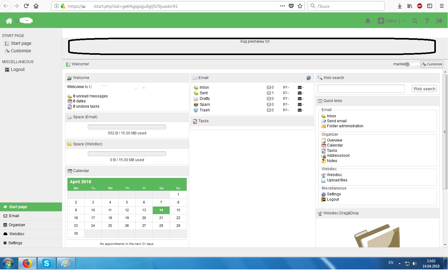Image resolution: width=448 pixels, height=280 pixels.
Task: Open Tasks in Organizer quick links
Action: tap(332, 151)
